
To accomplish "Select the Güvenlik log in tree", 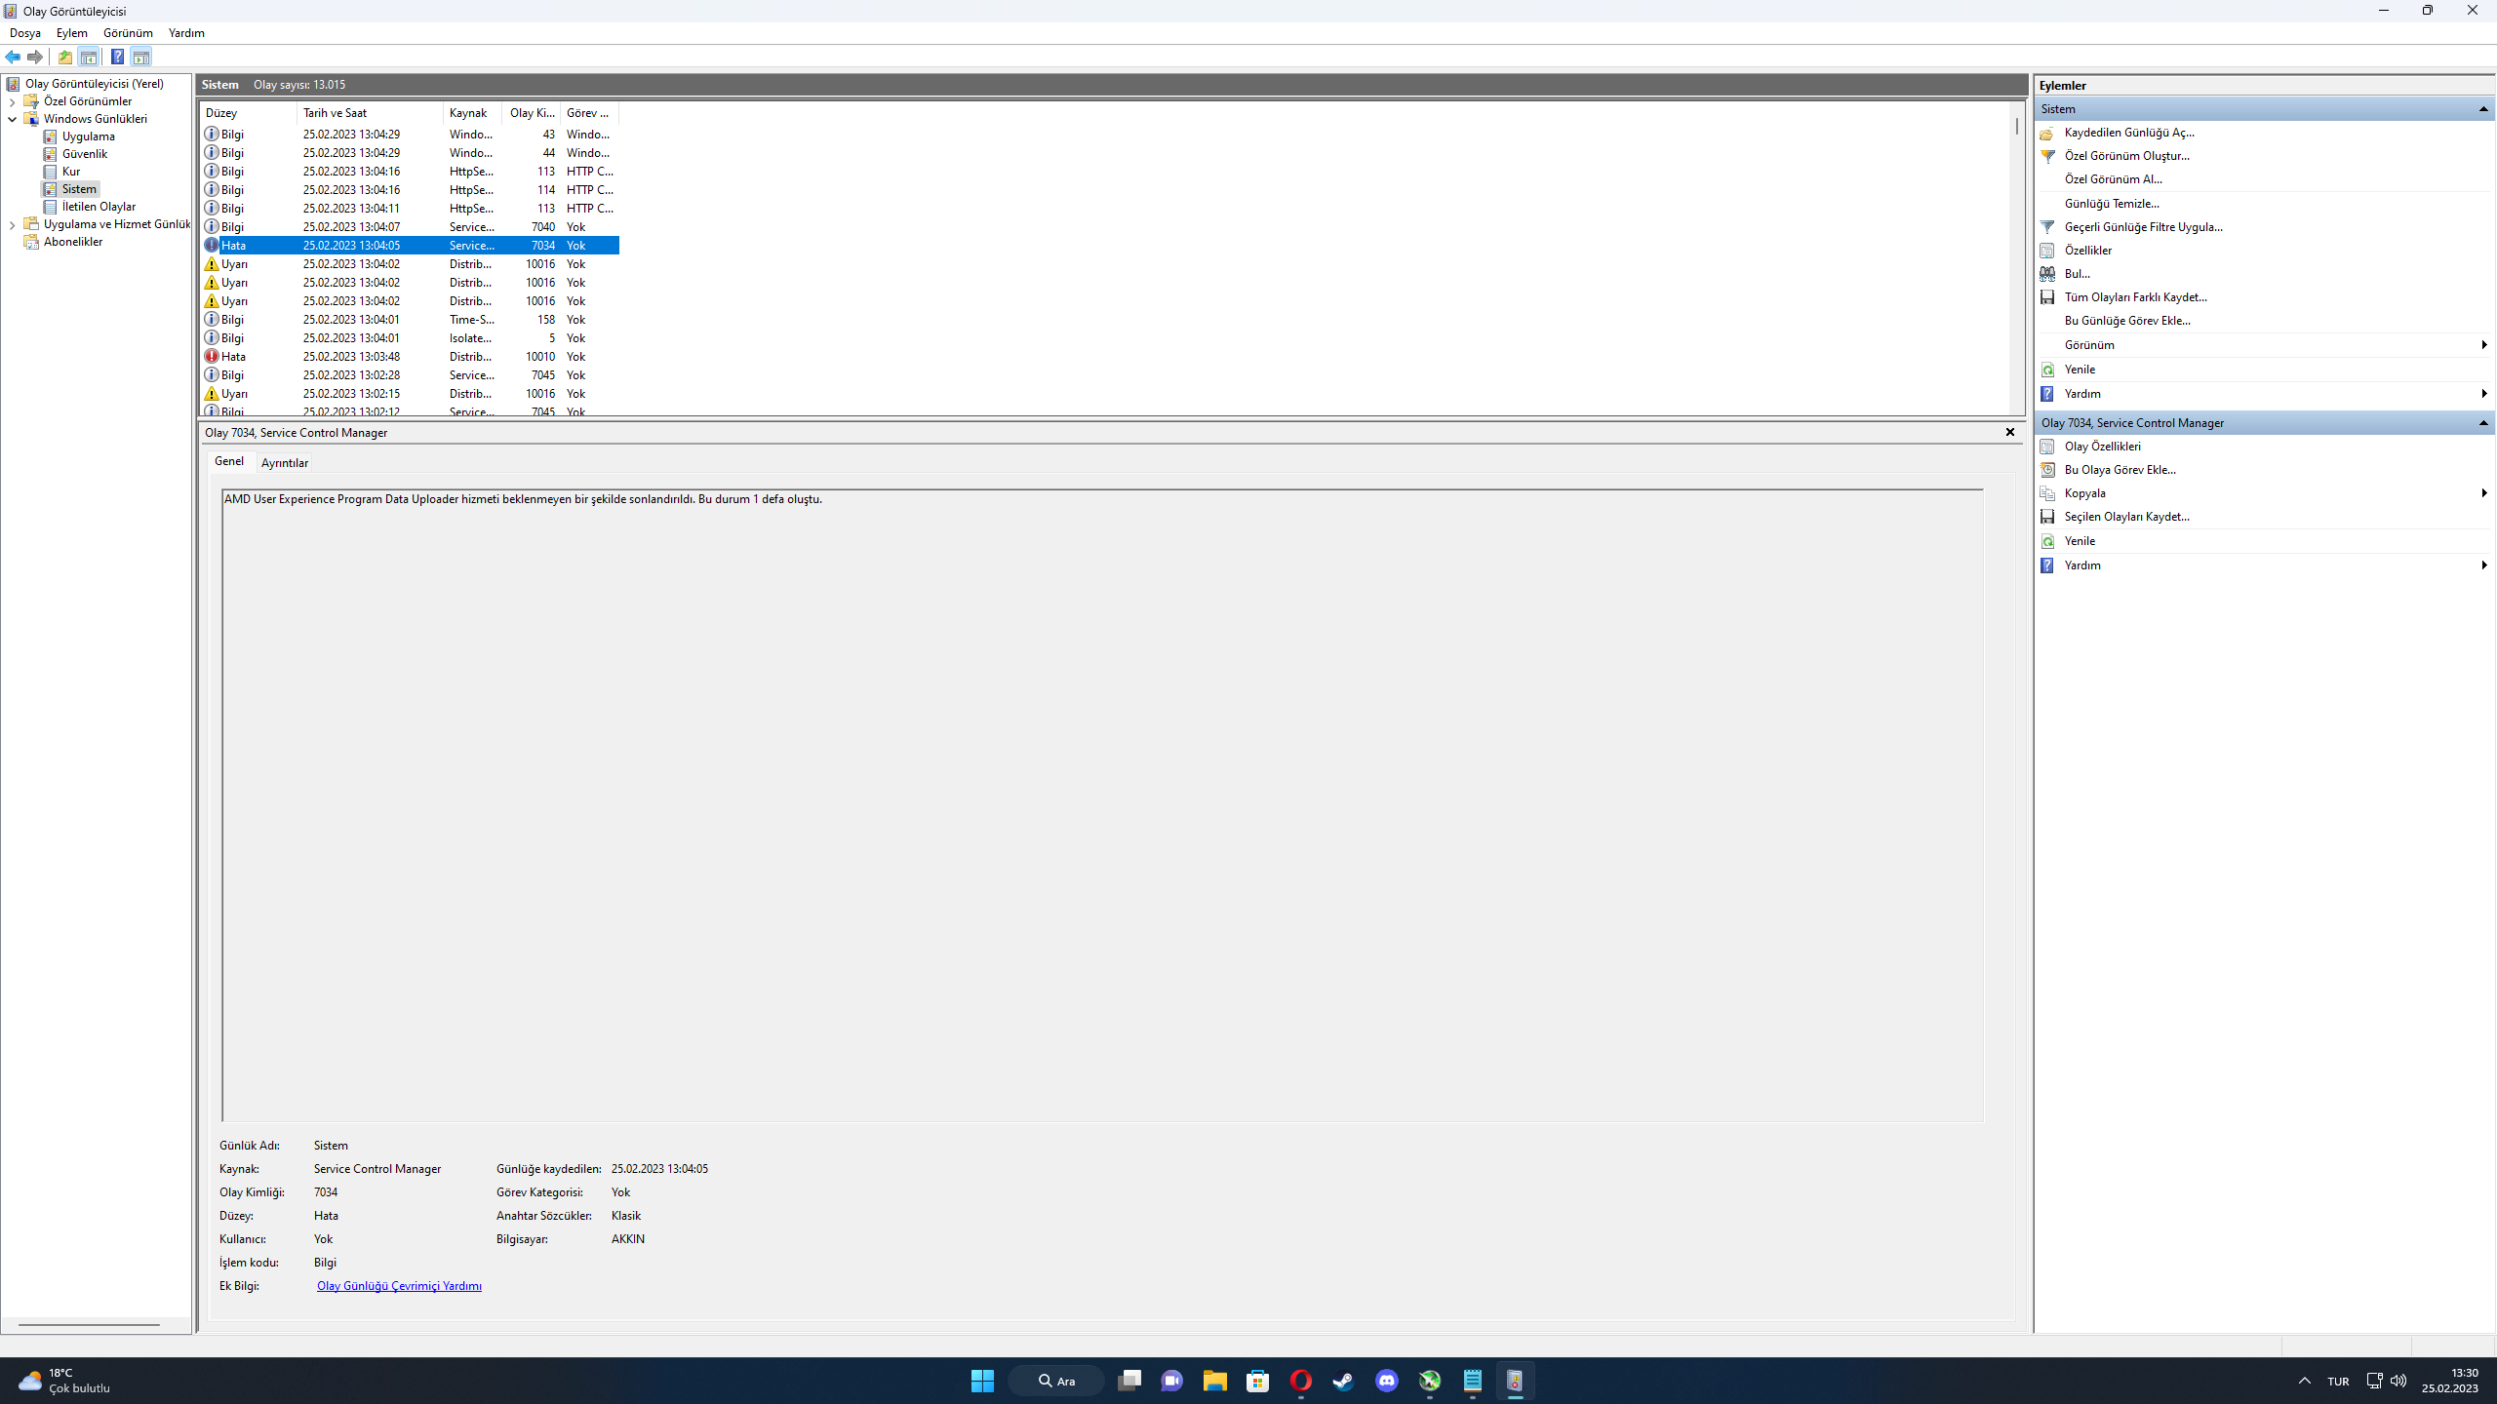I will 84,154.
